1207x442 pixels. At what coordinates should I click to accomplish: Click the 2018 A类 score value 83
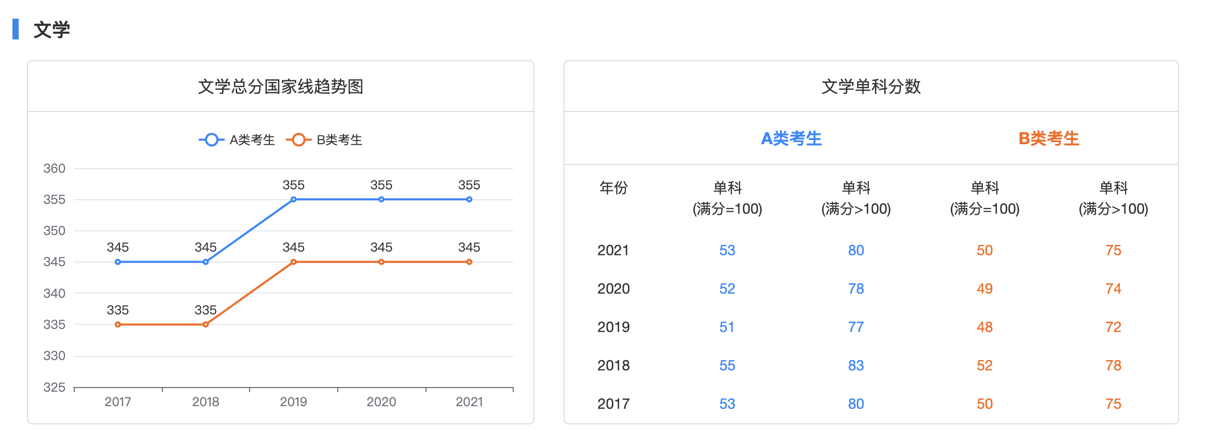click(x=856, y=366)
